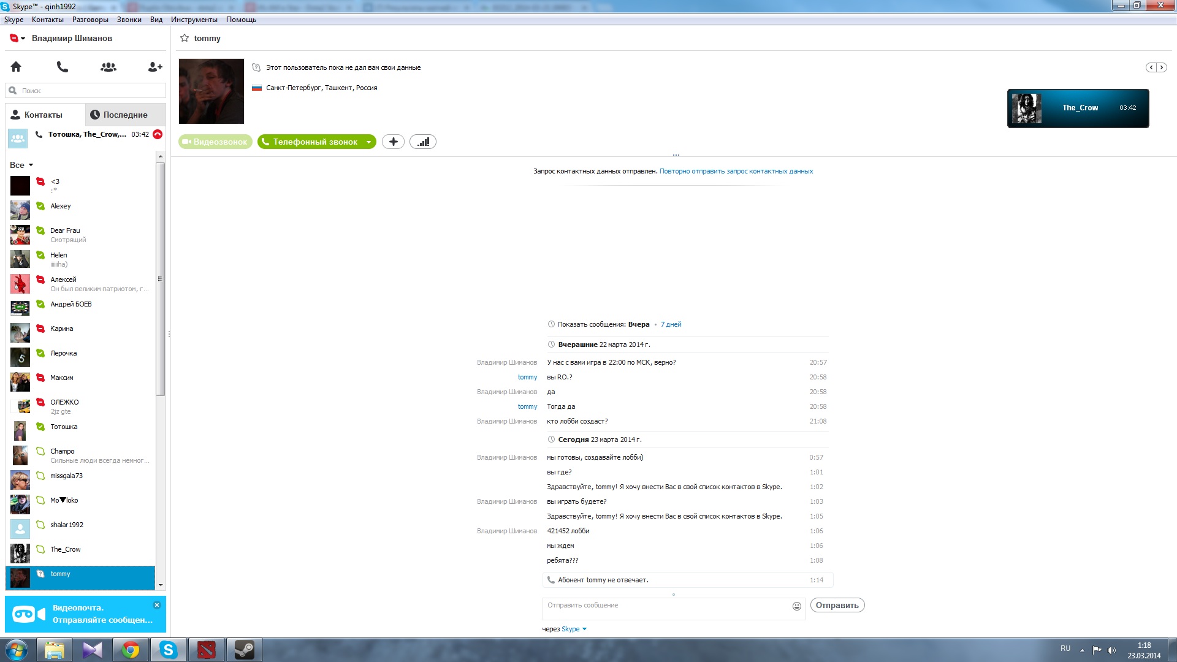Add a new contact icon

point(155,67)
